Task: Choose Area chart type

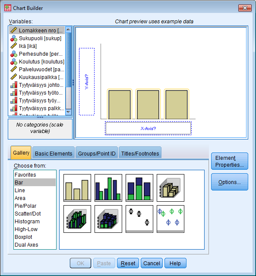Action: pyautogui.click(x=35, y=198)
